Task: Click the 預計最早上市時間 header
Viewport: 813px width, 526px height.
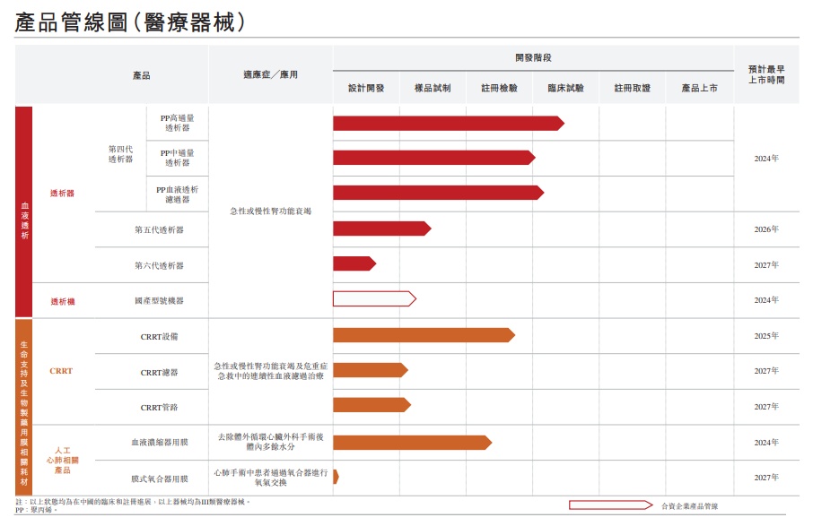Action: [x=766, y=74]
